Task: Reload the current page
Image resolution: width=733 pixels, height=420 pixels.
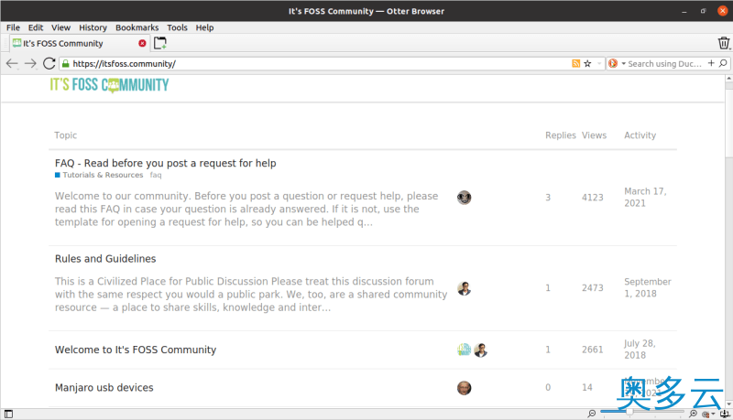Action: [x=49, y=63]
